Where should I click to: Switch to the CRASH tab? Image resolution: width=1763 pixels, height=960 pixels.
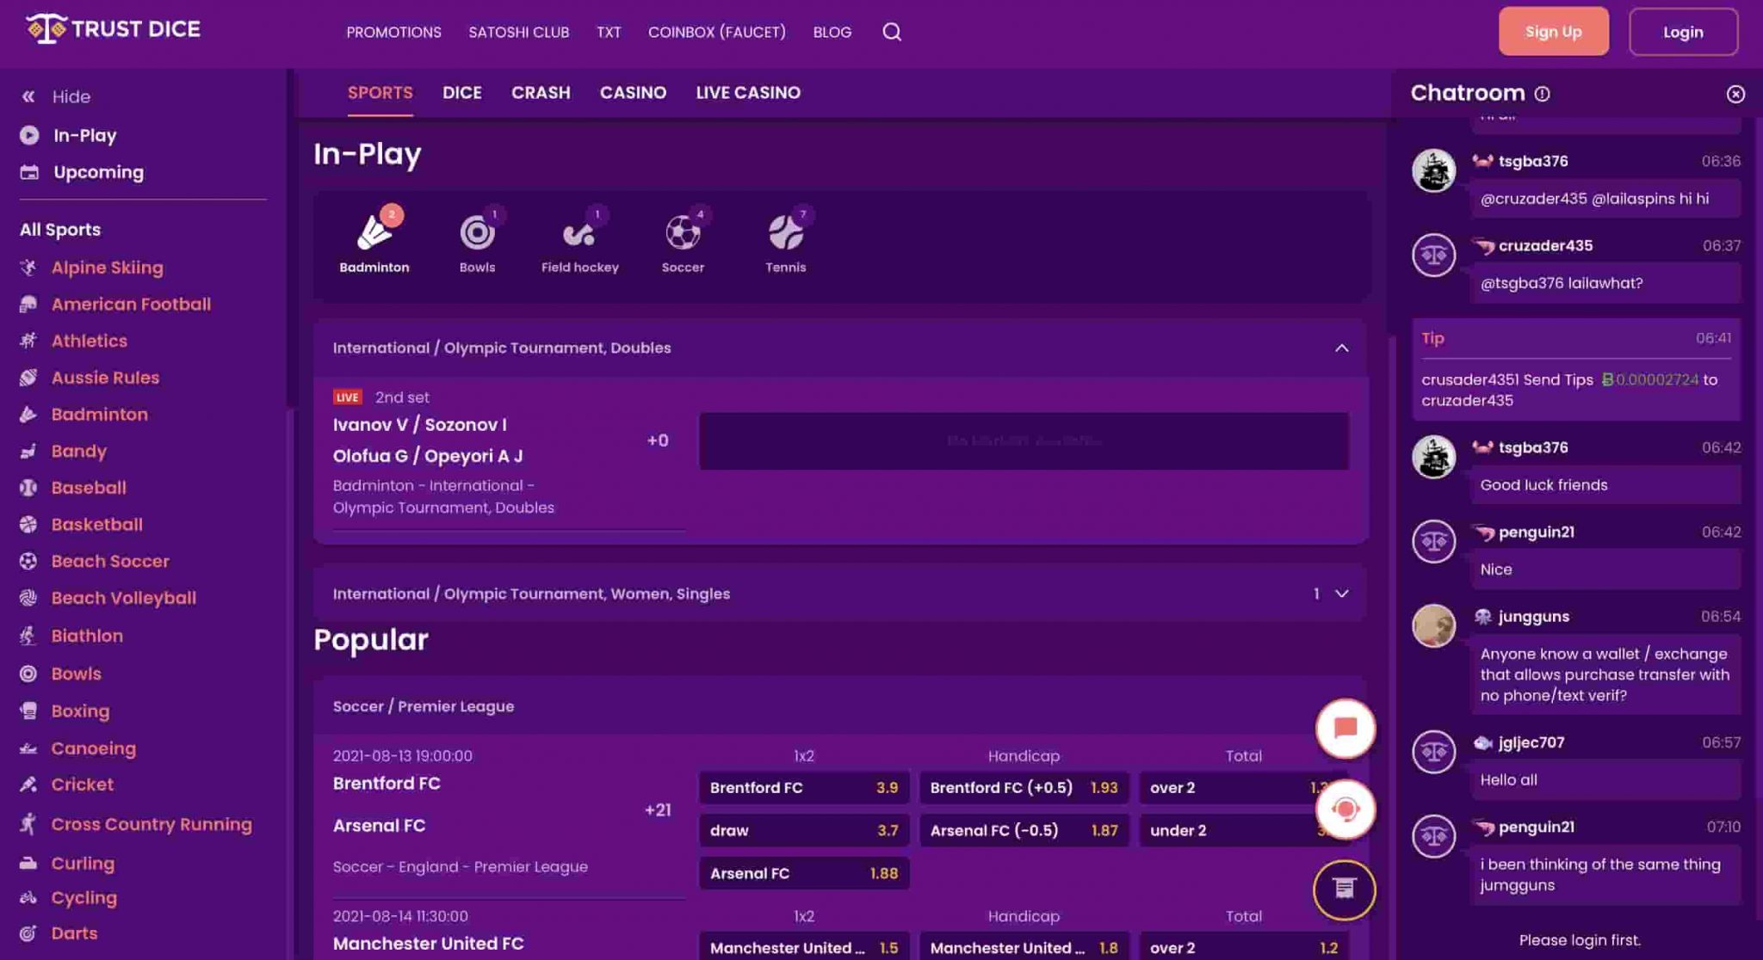[x=541, y=92]
